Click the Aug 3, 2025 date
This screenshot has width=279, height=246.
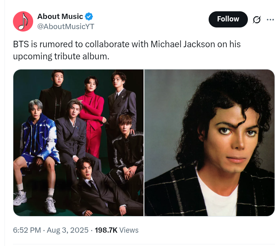pyautogui.click(x=68, y=230)
